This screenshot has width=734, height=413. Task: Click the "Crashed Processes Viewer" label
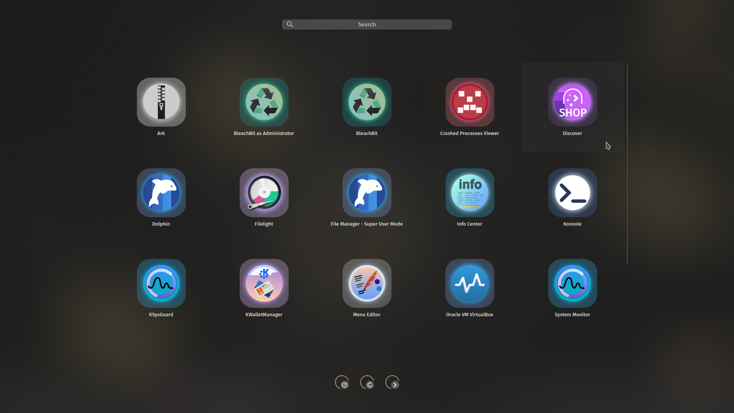coord(469,133)
